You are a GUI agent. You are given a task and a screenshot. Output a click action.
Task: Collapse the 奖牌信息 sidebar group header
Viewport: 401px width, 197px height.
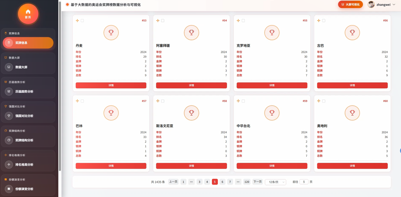coord(28,33)
